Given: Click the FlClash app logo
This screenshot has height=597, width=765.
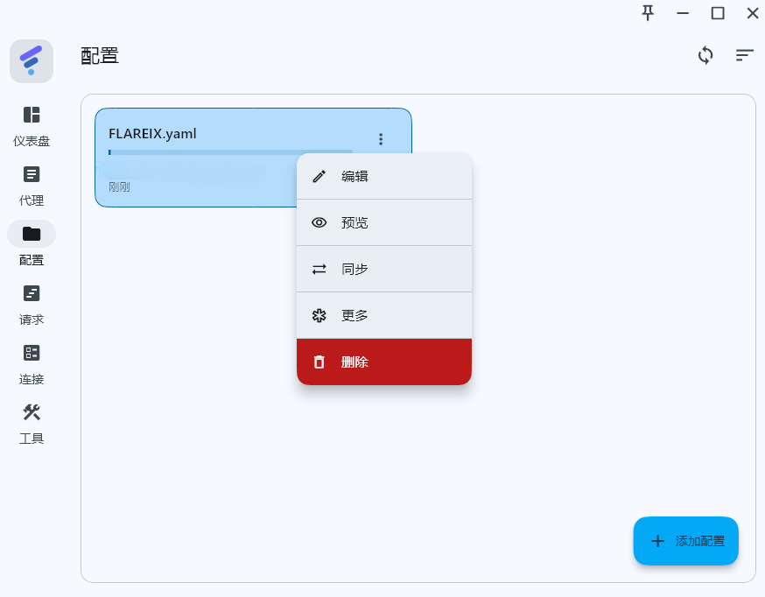Looking at the screenshot, I should point(32,61).
